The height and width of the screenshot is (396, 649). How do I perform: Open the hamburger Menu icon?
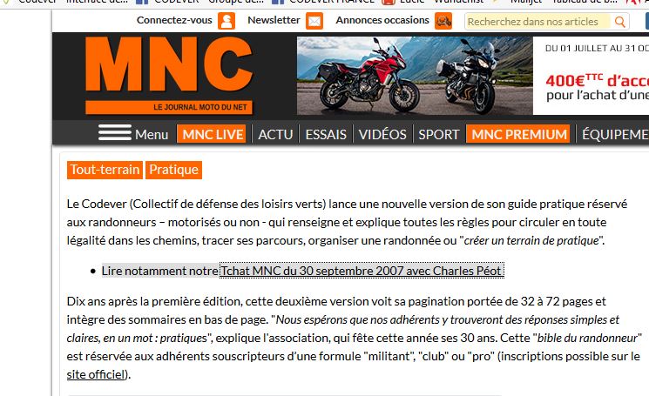point(115,132)
